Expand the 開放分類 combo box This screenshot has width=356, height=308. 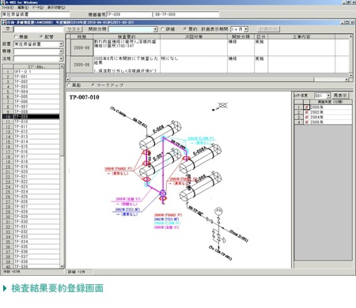pyautogui.click(x=155, y=29)
